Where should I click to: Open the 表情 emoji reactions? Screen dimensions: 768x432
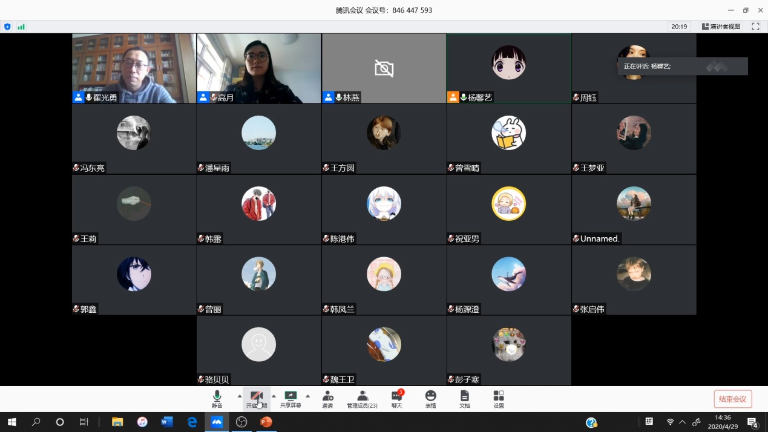click(x=430, y=398)
